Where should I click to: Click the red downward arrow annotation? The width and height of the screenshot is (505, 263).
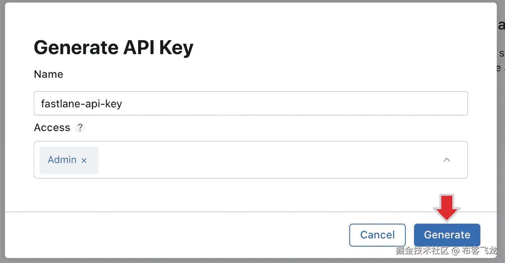(x=447, y=207)
